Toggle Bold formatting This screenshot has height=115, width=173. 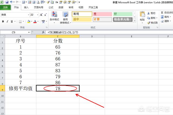point(3,21)
